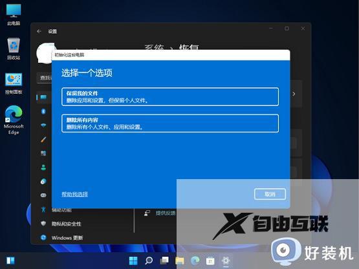Select System icon in Settings sidebar
Image resolution: width=359 pixels, height=269 pixels.
(43, 97)
